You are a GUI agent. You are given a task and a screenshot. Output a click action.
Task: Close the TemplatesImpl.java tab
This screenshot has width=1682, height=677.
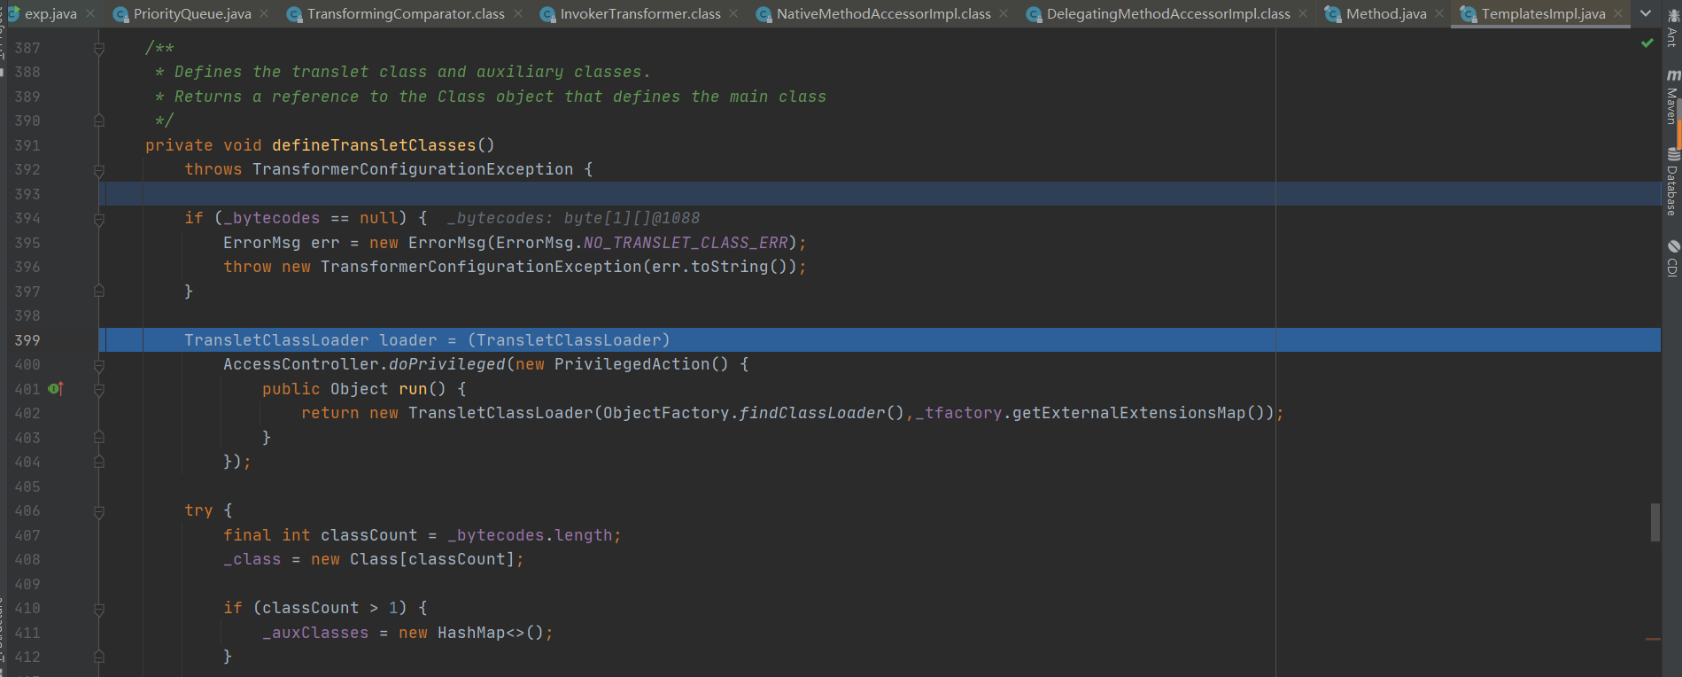click(1618, 14)
